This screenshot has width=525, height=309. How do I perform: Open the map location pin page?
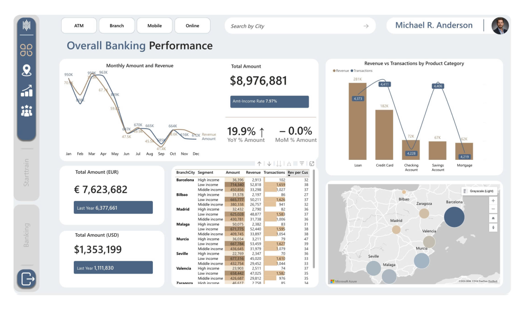(27, 70)
